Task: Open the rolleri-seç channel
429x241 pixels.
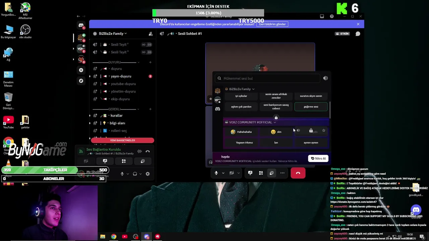Action: click(122, 131)
